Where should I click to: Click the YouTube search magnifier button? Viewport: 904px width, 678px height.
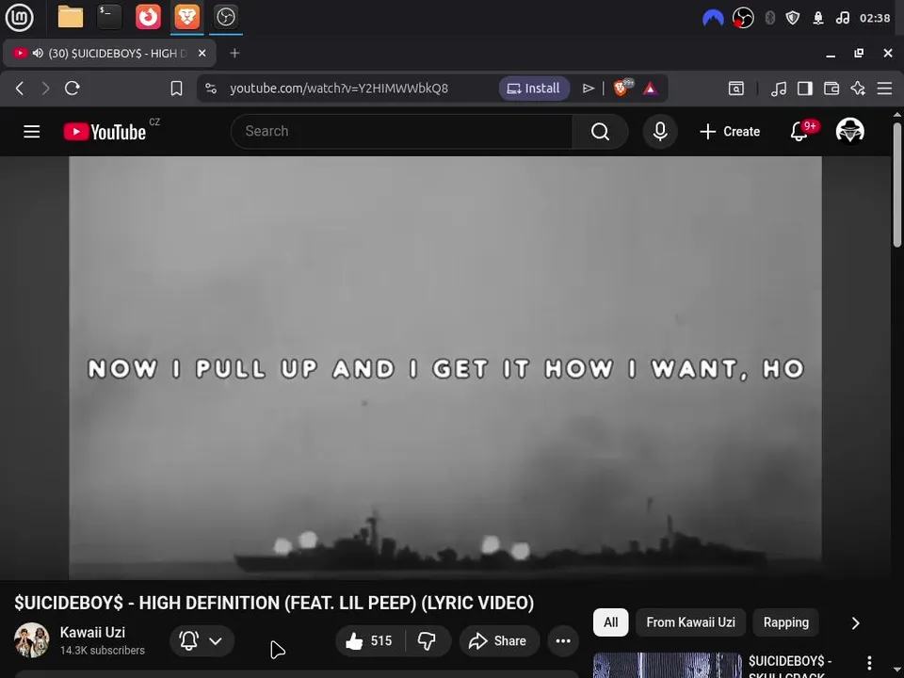tap(600, 132)
